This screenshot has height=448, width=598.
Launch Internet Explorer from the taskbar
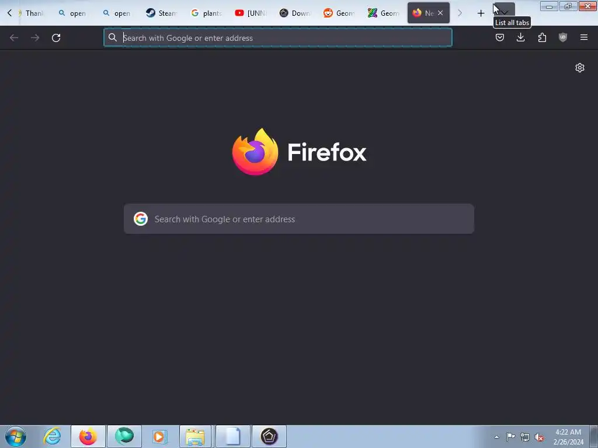[52, 436]
